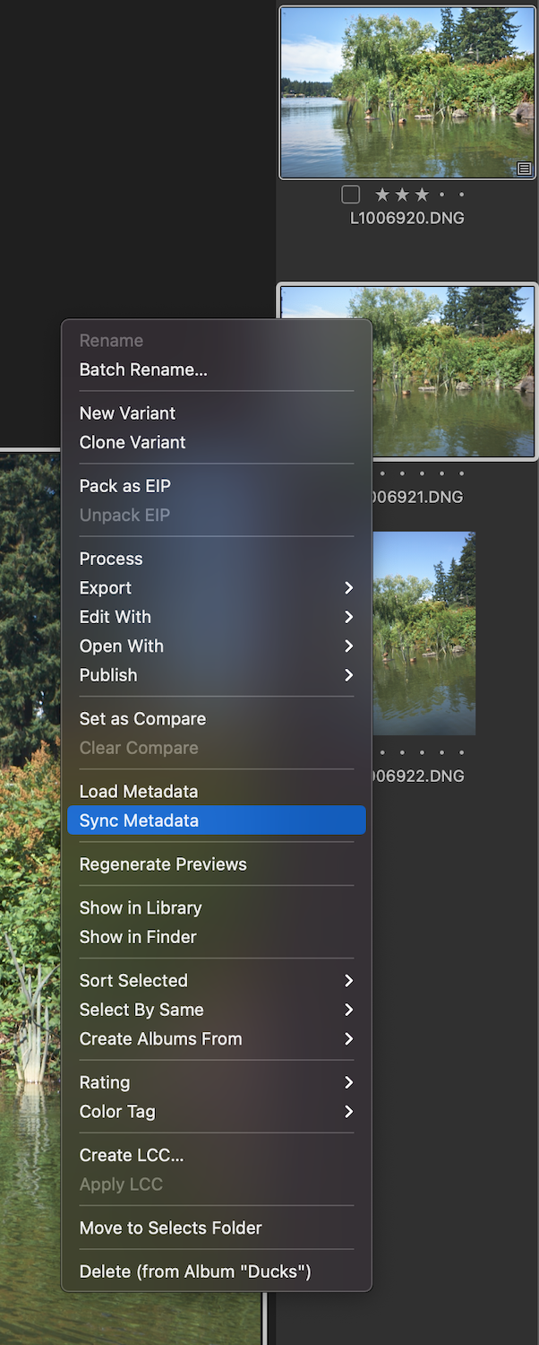Viewport: 539px width, 1345px height.
Task: Click New Variant in the menu
Action: [x=127, y=413]
